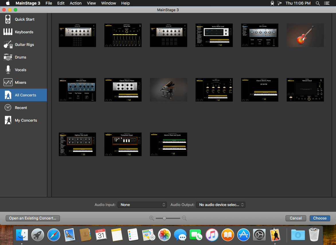Open Spotlight search in menu bar

(x=318, y=3)
